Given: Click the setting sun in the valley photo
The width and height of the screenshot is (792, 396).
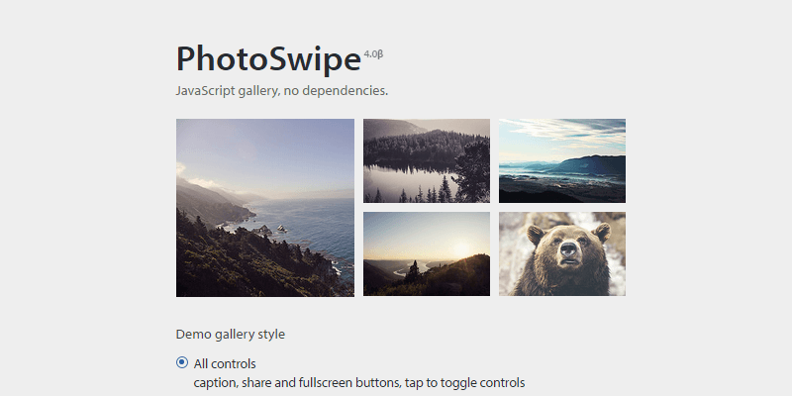Looking at the screenshot, I should (460, 247).
